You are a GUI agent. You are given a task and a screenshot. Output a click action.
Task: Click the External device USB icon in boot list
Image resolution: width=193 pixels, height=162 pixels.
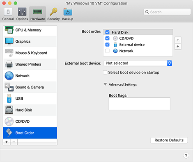[x=115, y=45]
